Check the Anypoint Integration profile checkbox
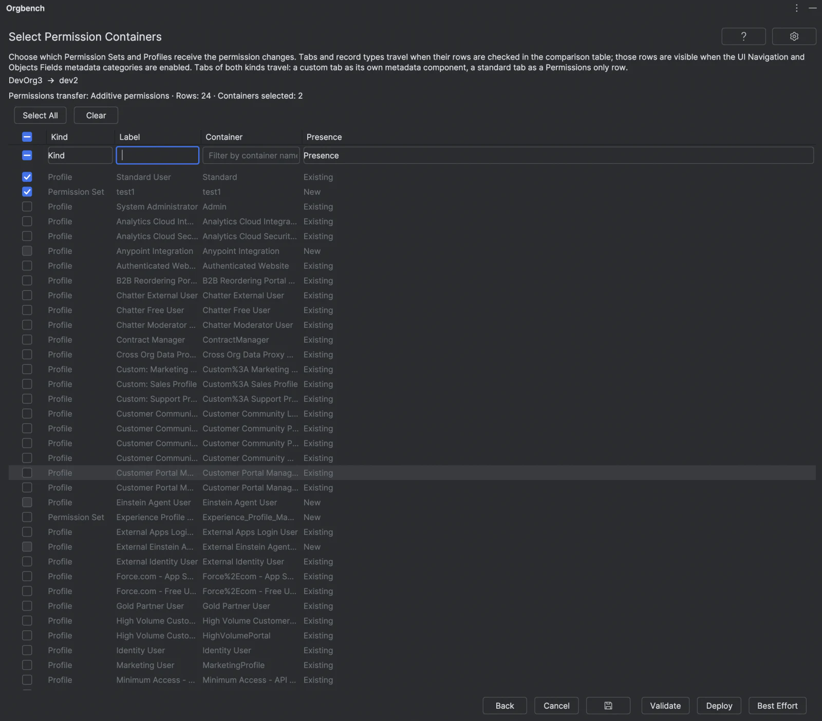Screen dimensions: 822x721 coord(27,251)
